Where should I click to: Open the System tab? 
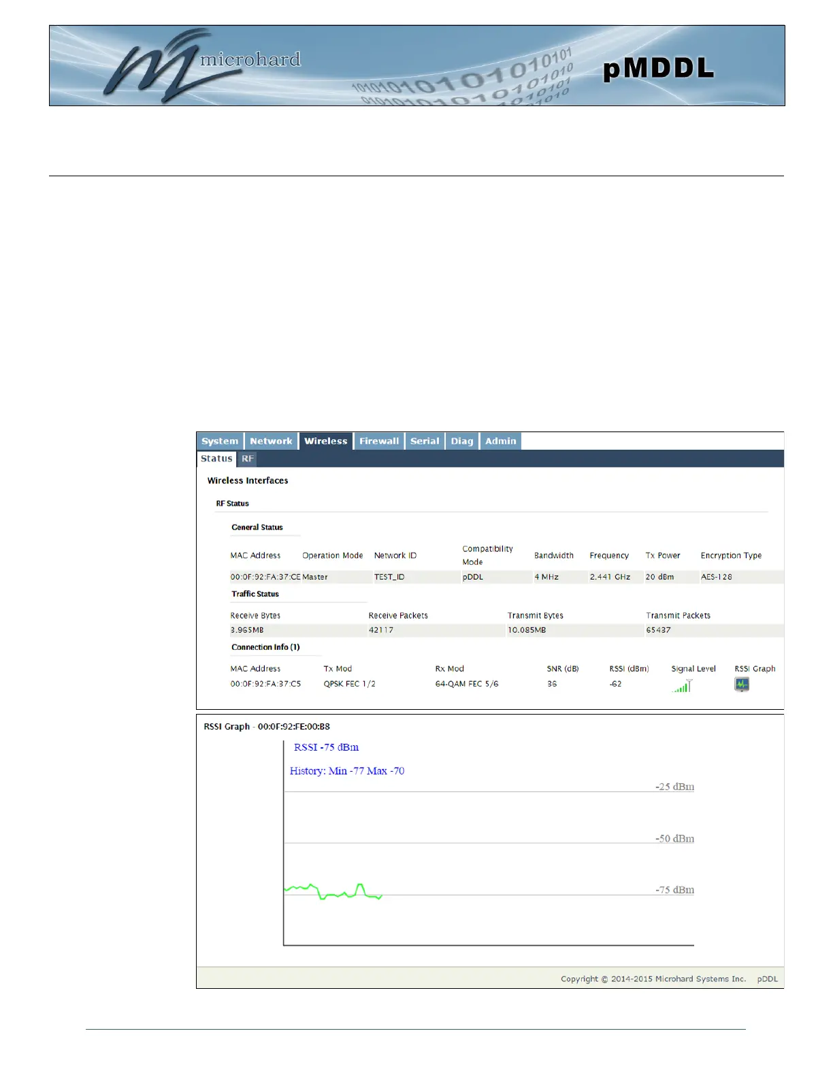[220, 441]
